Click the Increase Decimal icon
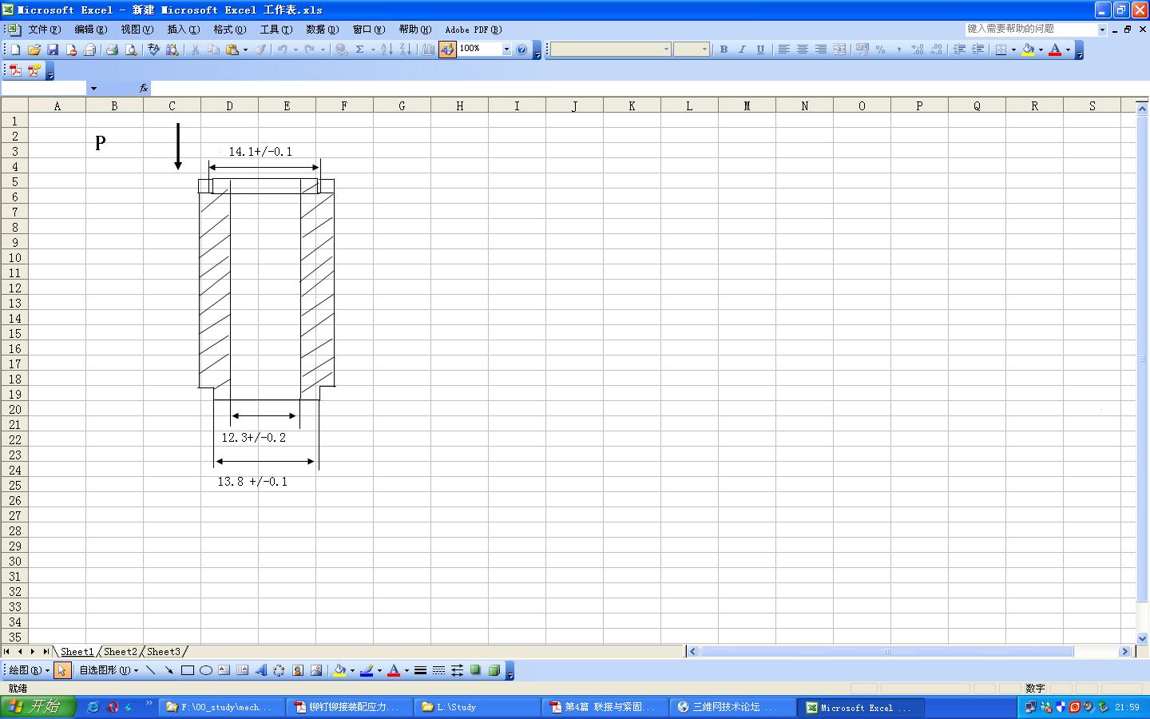The height and width of the screenshot is (719, 1150). point(917,50)
